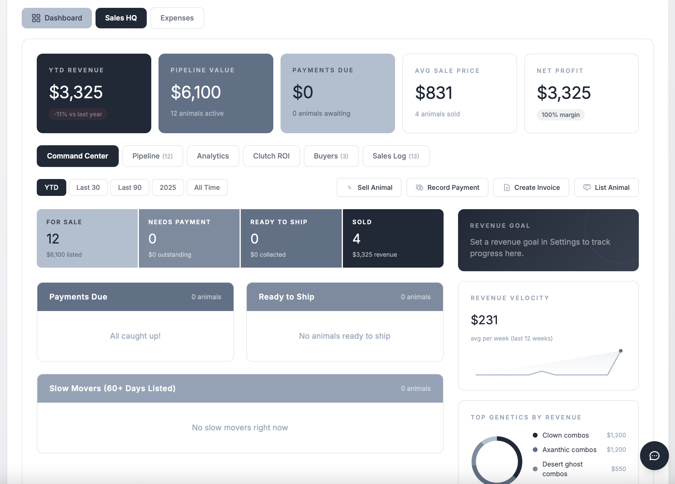Click the For Sale 12 tile
Image resolution: width=675 pixels, height=484 pixels.
pyautogui.click(x=87, y=238)
